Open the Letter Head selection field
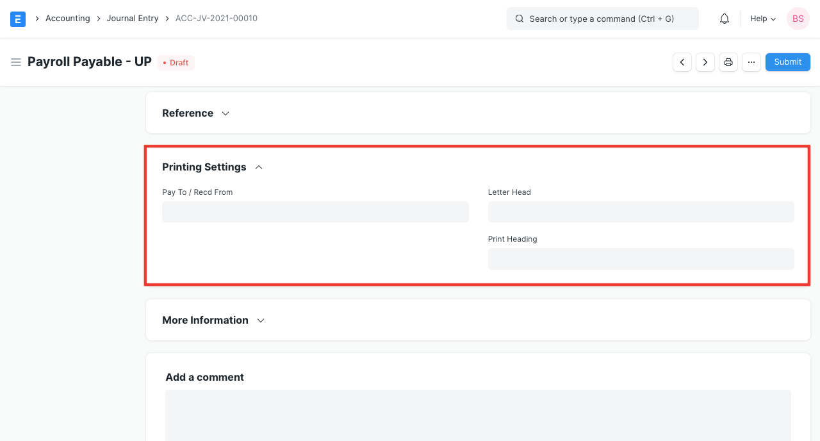The image size is (820, 441). point(641,212)
